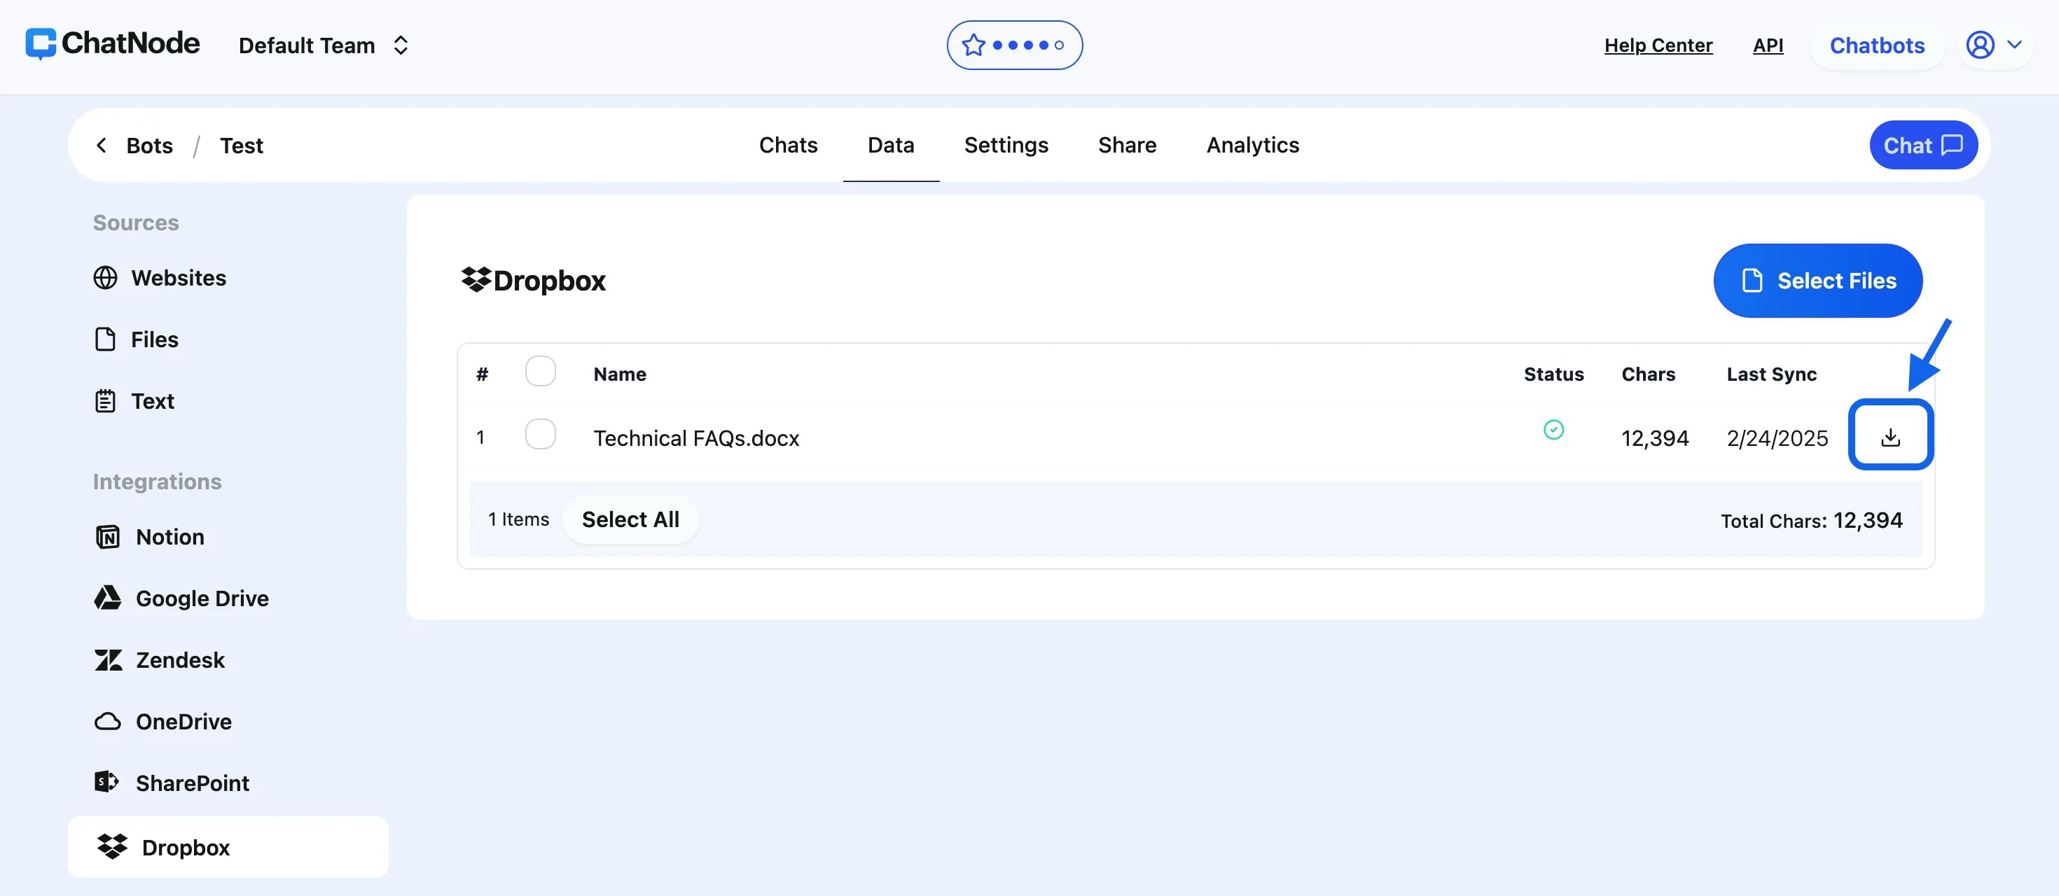Image resolution: width=2059 pixels, height=896 pixels.
Task: Click the blue Chat button
Action: (x=1922, y=146)
